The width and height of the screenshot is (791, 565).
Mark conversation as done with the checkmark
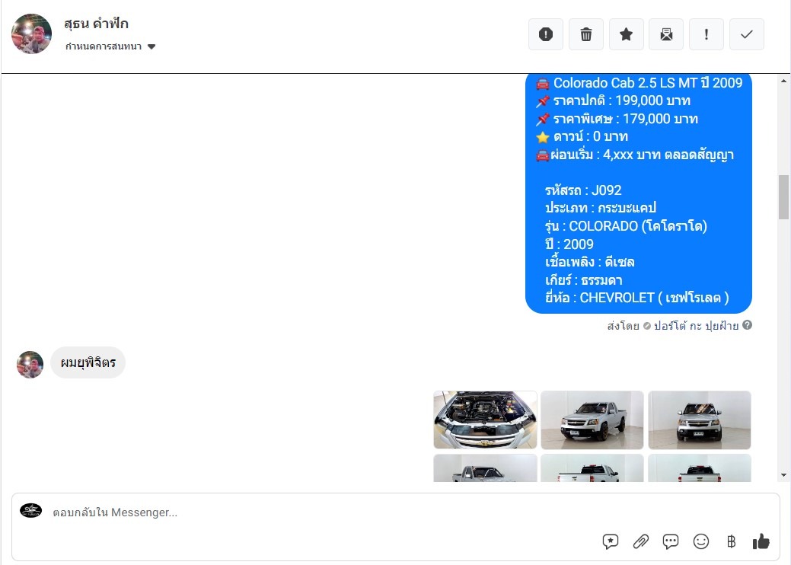[747, 34]
